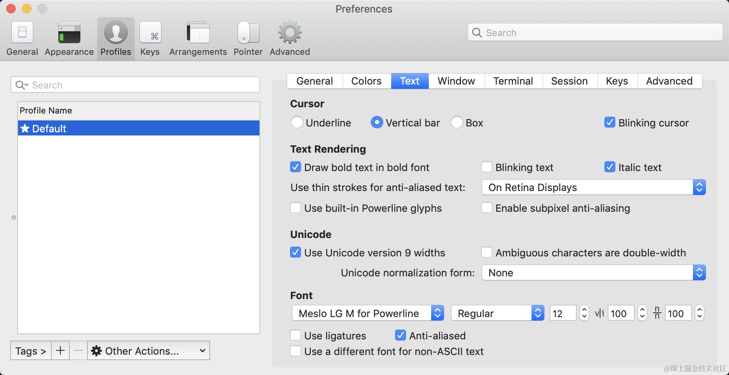The width and height of the screenshot is (729, 375).
Task: Open the Pointer settings pane
Action: pyautogui.click(x=248, y=37)
